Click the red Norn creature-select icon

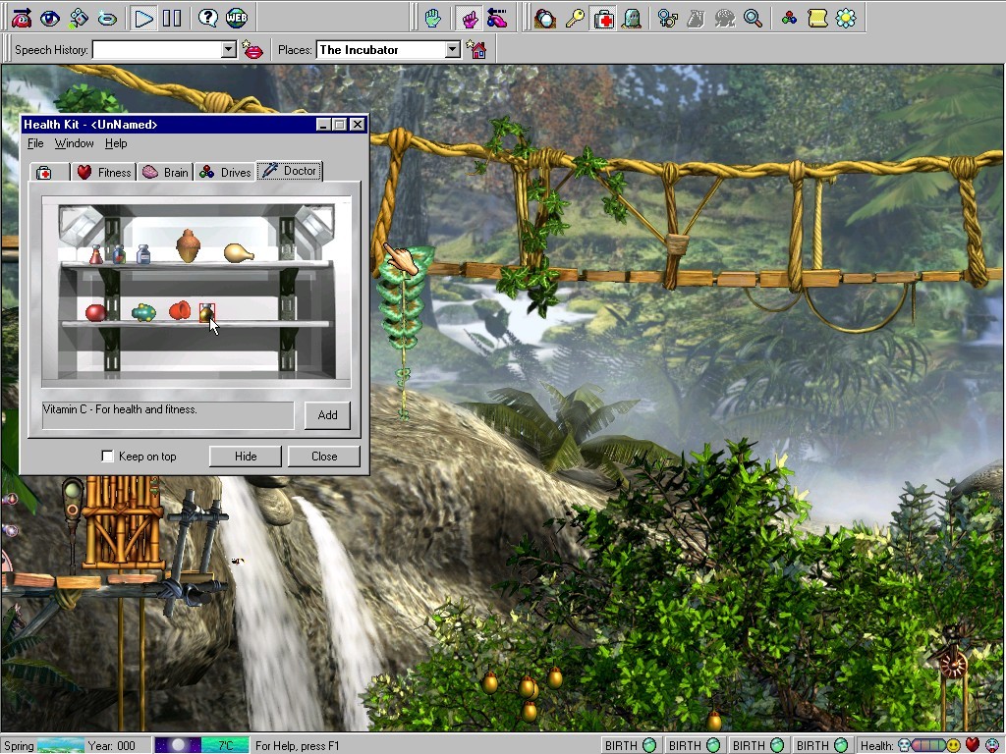tap(22, 18)
